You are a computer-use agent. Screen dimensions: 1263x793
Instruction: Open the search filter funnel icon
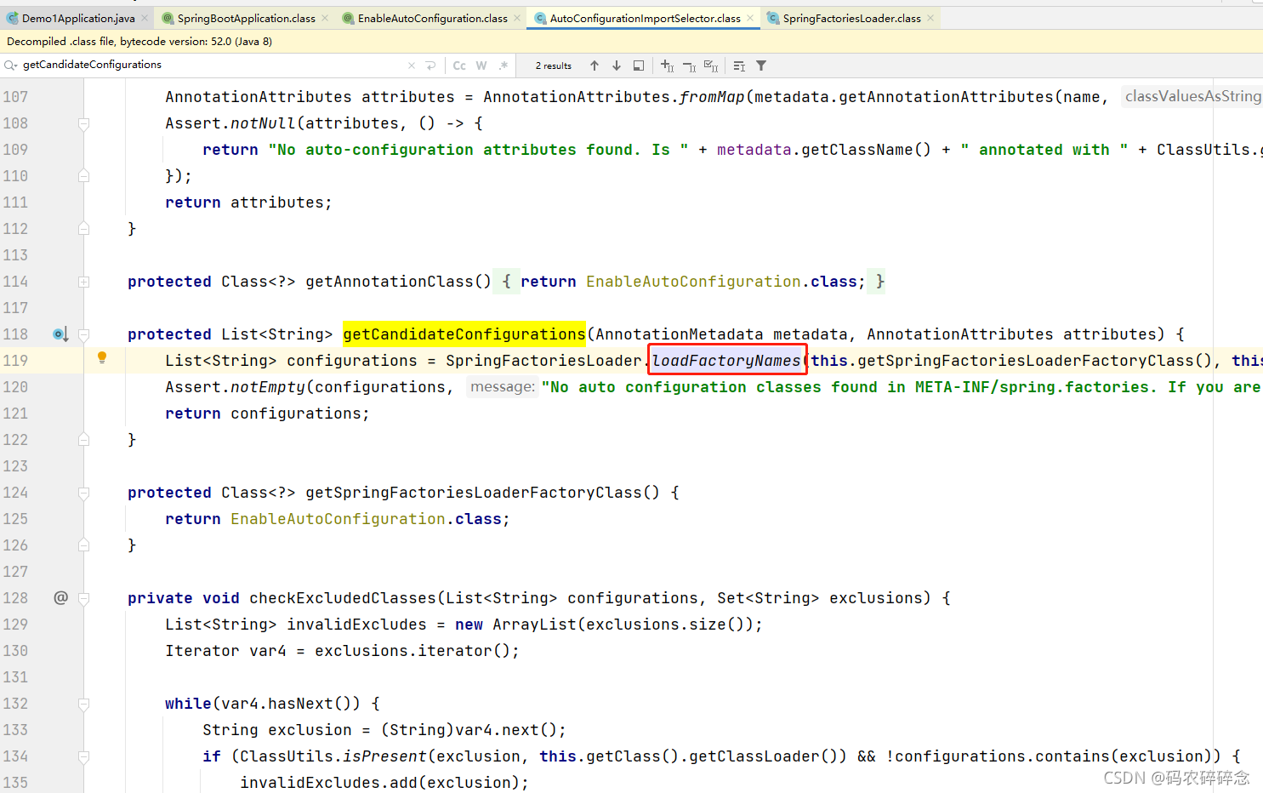coord(761,66)
